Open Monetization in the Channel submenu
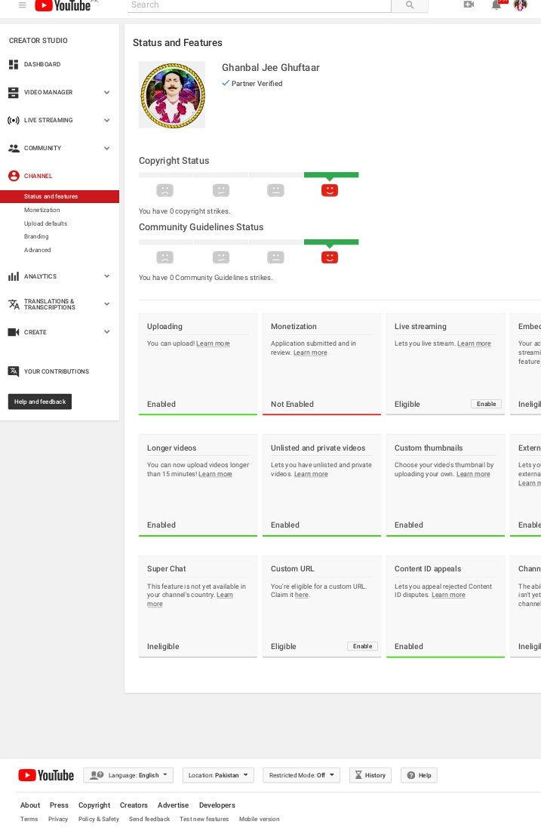541x831 pixels. (41, 211)
